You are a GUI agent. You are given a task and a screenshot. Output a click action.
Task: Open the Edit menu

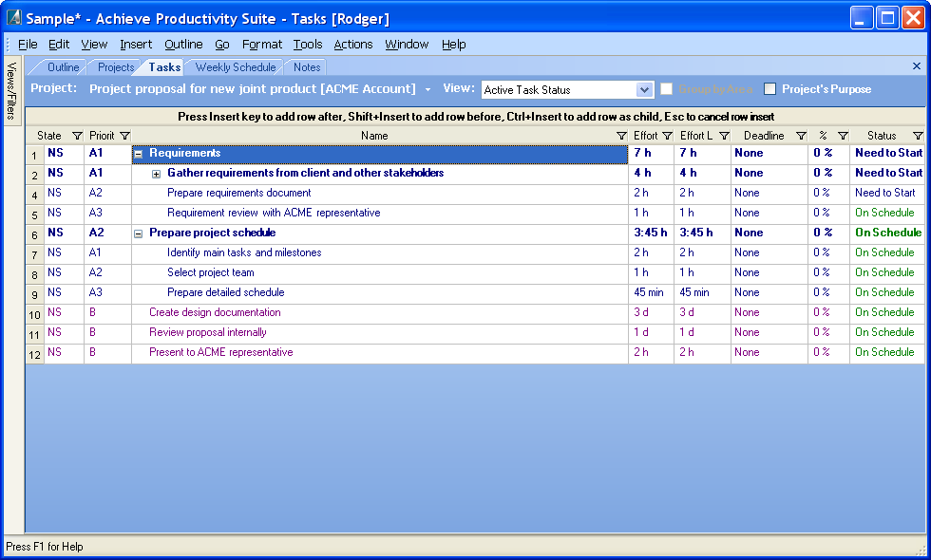click(59, 45)
